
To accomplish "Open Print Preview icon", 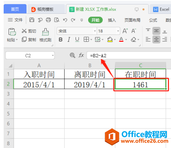I will tap(56, 20).
